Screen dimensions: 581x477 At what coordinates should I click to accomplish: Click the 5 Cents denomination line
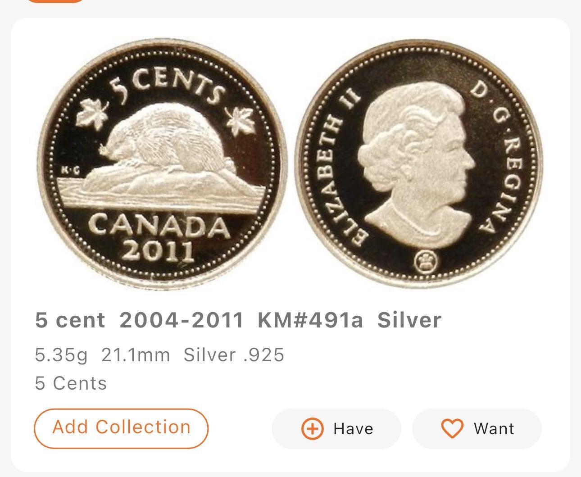coord(71,383)
